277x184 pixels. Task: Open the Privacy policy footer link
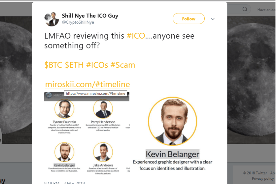(263, 178)
